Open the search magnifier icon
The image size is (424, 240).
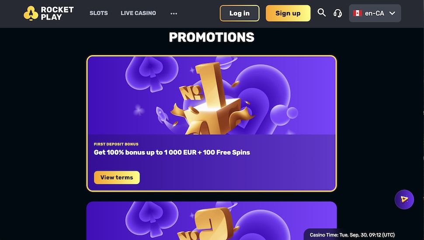(x=322, y=13)
